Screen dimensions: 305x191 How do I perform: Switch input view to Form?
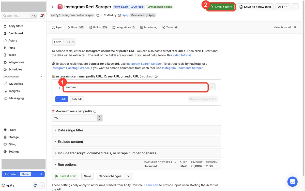(x=58, y=42)
